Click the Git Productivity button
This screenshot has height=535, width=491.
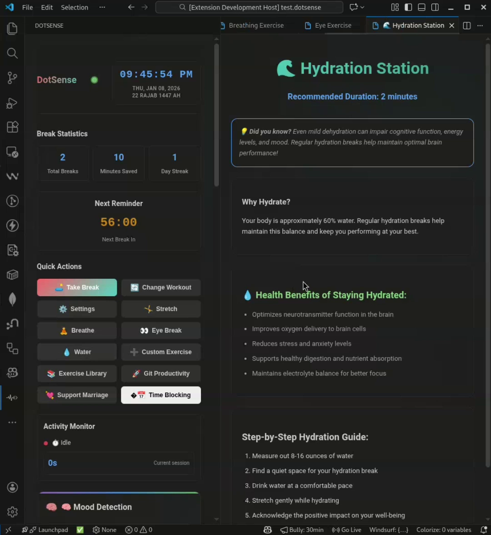coord(161,373)
